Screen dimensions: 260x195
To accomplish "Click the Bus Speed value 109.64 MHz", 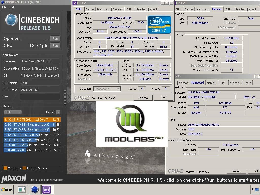I will point(105,74).
